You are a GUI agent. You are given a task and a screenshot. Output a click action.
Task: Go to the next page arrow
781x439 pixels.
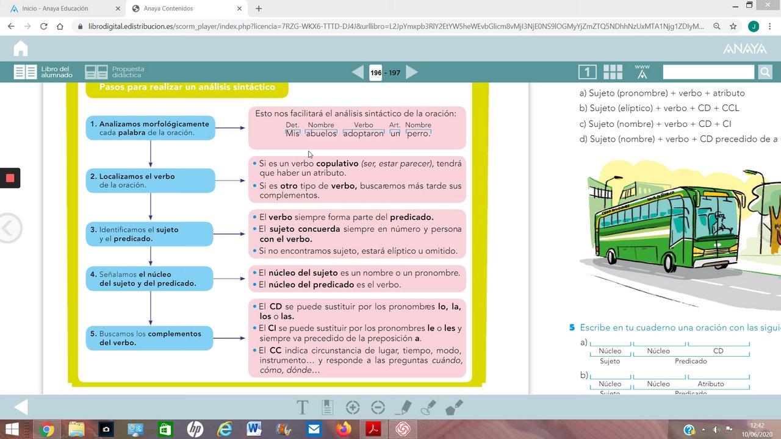(x=412, y=73)
